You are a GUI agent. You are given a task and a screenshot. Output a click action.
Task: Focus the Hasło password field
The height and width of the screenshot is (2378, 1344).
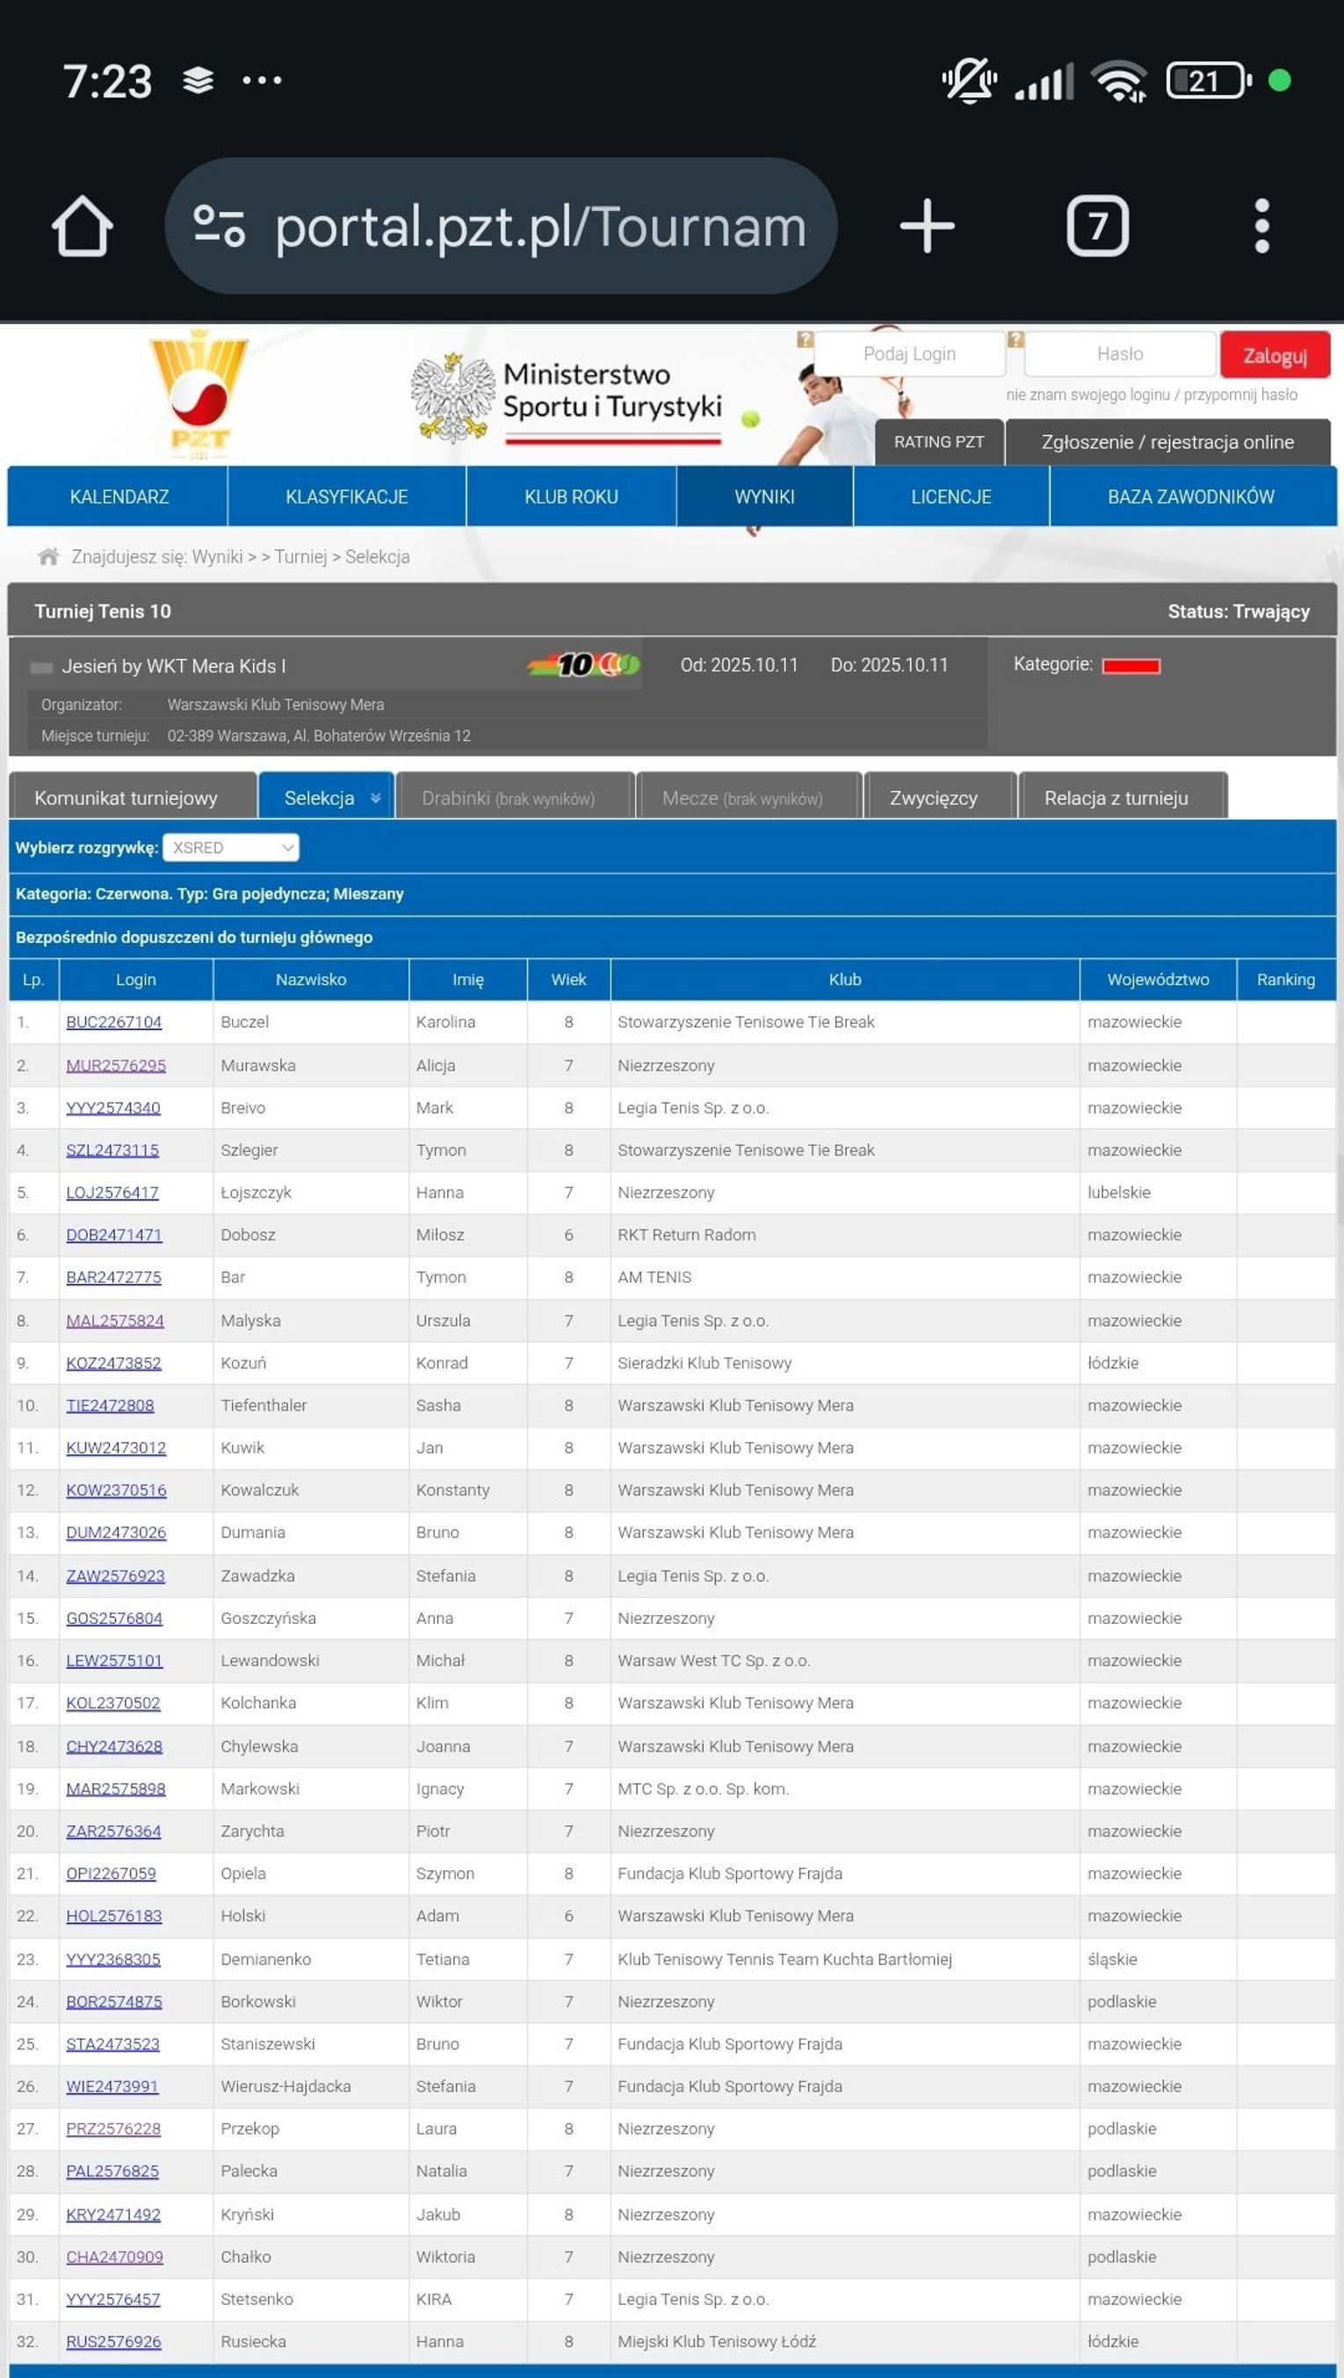(x=1120, y=354)
